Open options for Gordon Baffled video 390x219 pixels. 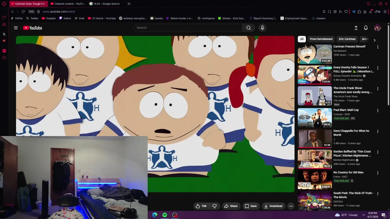(x=378, y=152)
